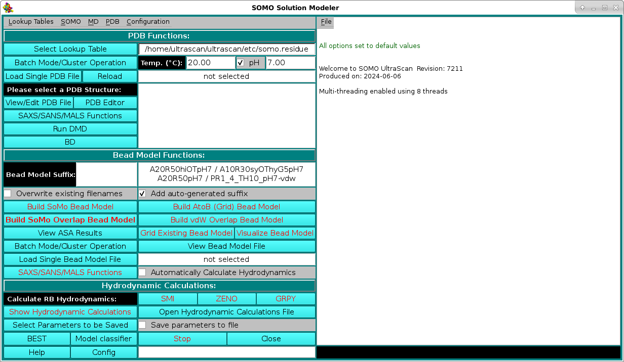
Task: Click the Temperature input field
Action: 210,63
